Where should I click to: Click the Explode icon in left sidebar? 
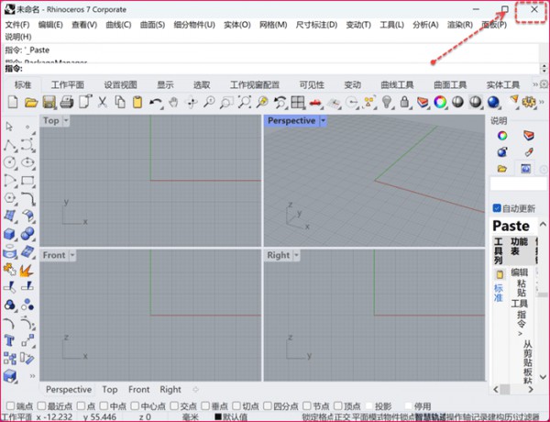coord(27,270)
